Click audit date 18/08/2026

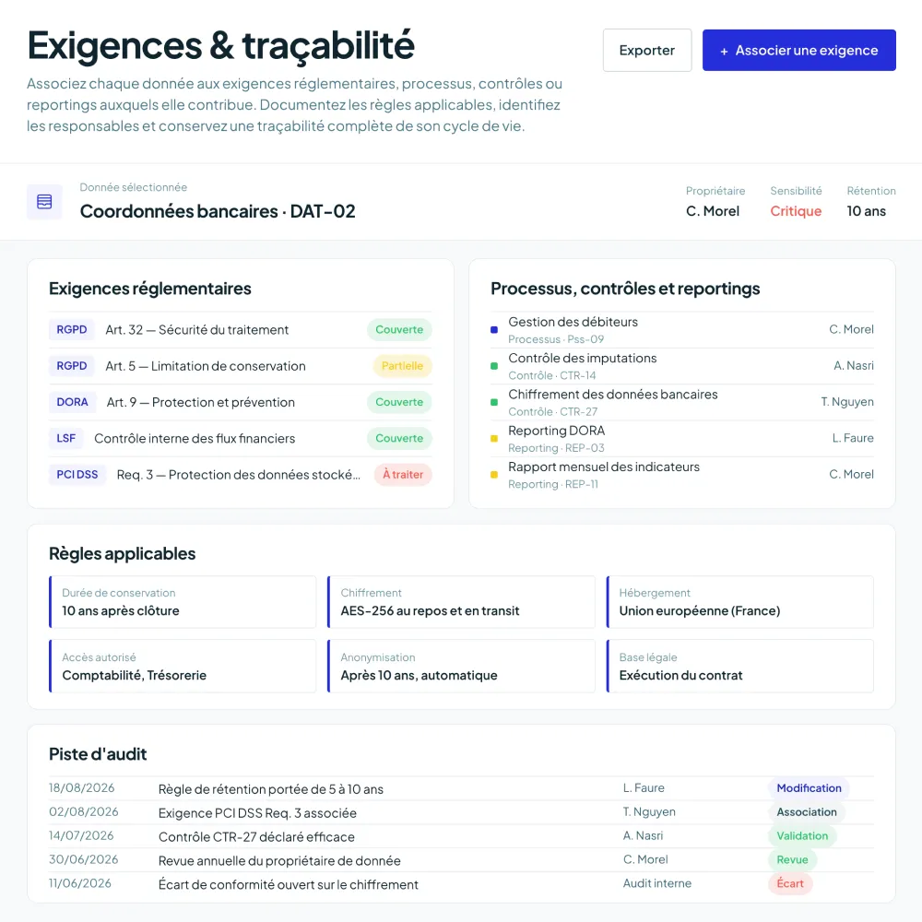(82, 788)
